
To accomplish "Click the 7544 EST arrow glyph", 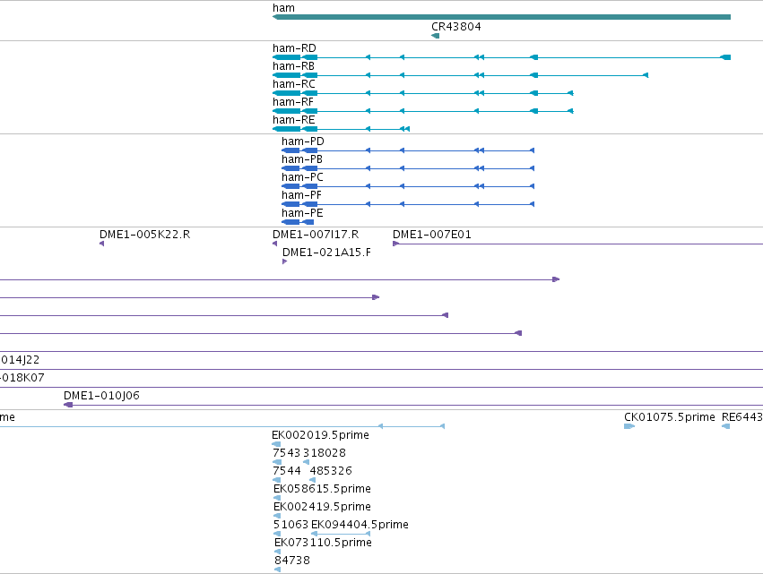I will click(x=276, y=480).
